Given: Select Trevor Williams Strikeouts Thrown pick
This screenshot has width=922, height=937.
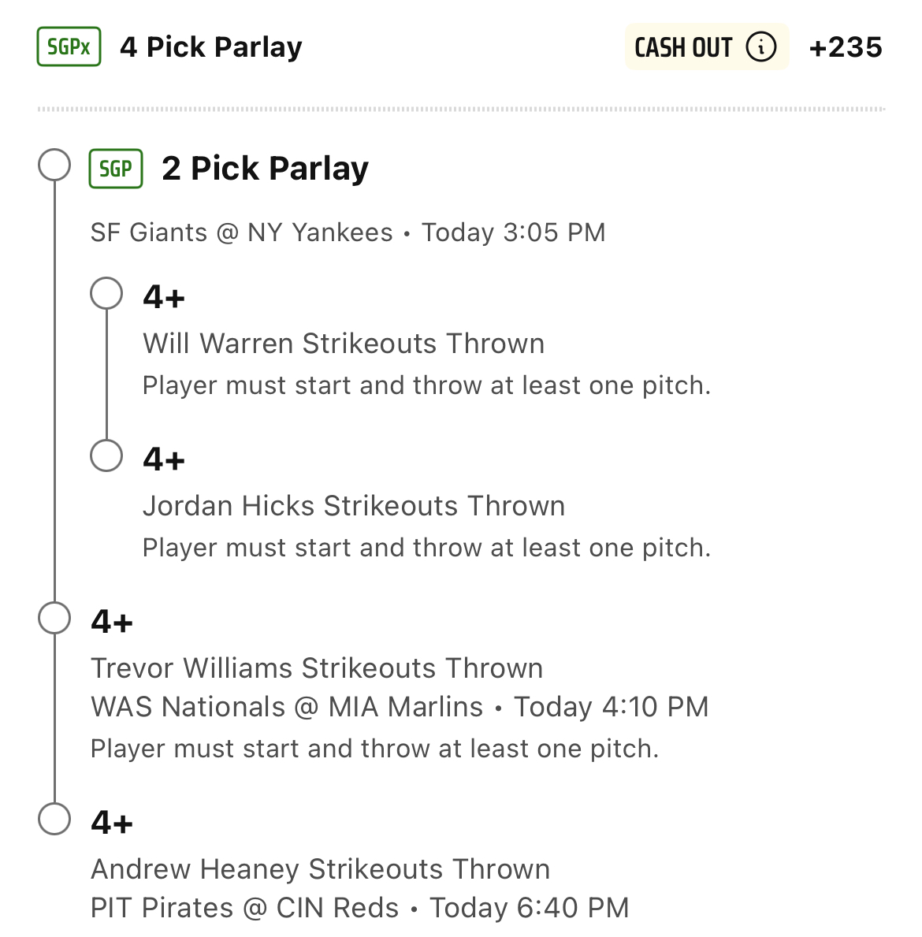Looking at the screenshot, I should 317,668.
